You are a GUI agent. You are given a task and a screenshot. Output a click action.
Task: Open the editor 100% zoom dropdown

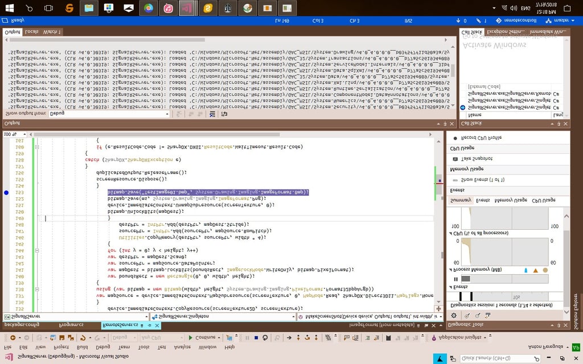coord(15,134)
